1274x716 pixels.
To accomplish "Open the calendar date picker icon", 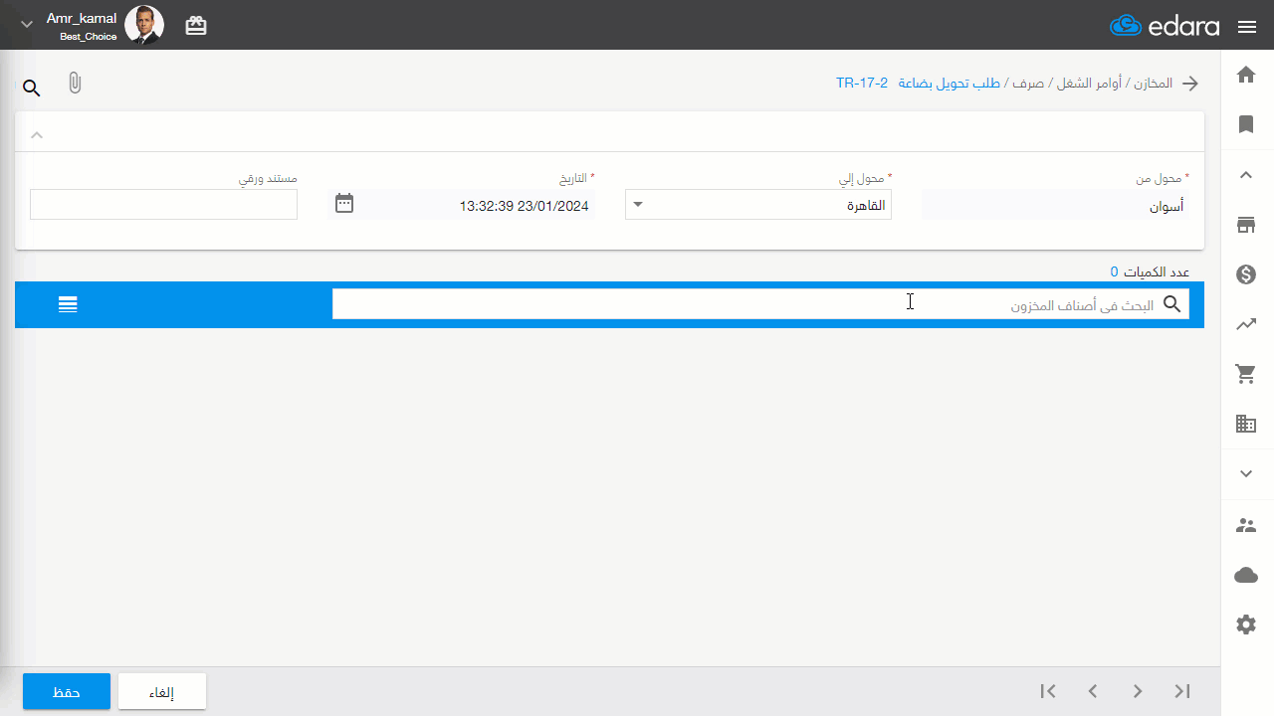I will 344,204.
